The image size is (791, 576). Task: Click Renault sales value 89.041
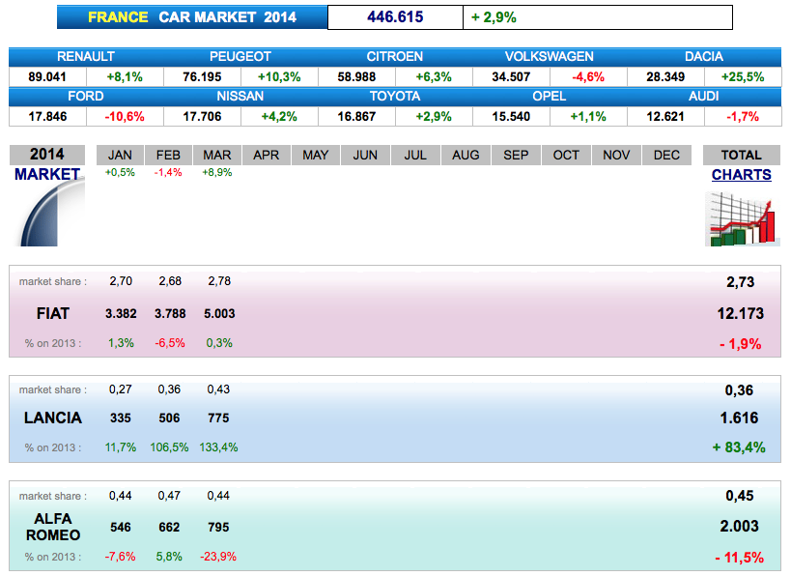click(47, 76)
